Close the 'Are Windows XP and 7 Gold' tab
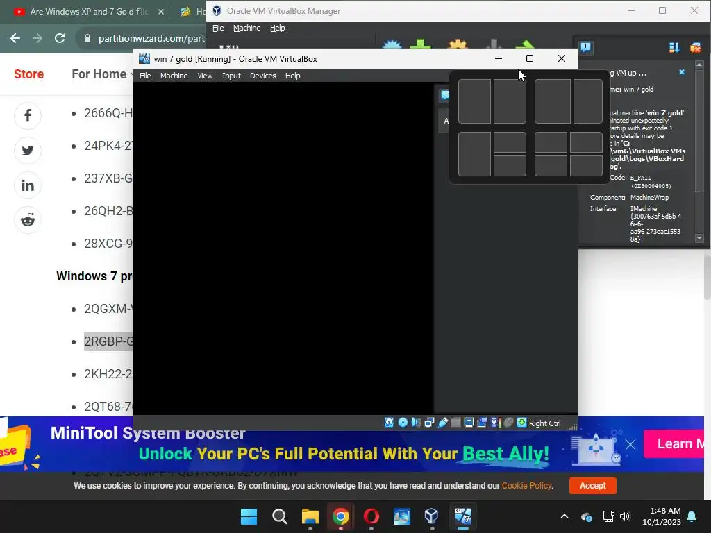Screen dimensions: 711x533 161,12
